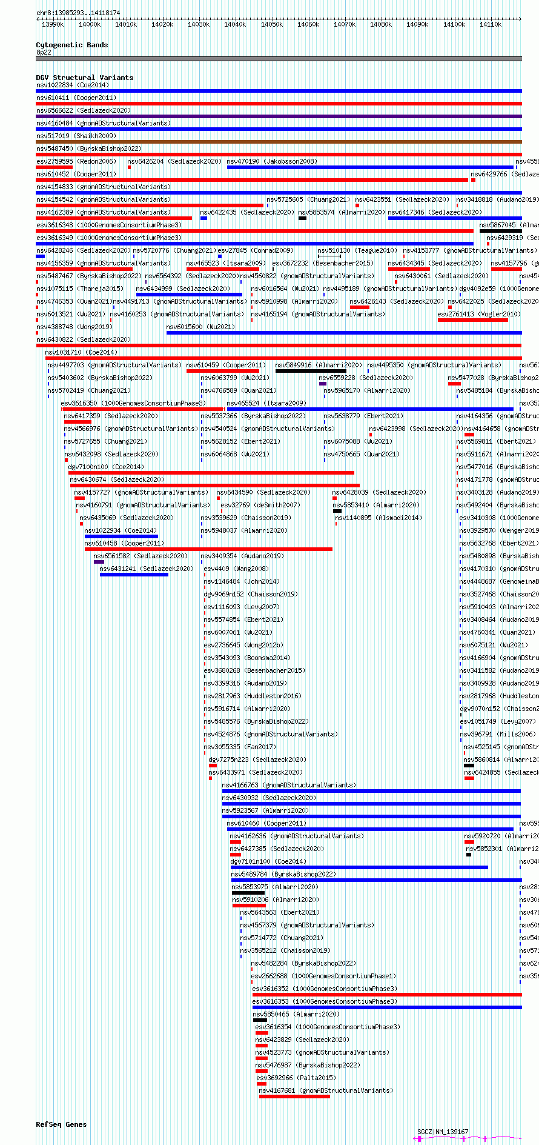
Task: Select dgv7100n100 (Coe2014) label
Action: [x=107, y=467]
